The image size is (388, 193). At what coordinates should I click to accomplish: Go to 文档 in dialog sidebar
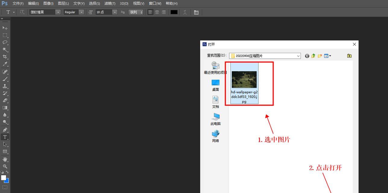pos(216,102)
